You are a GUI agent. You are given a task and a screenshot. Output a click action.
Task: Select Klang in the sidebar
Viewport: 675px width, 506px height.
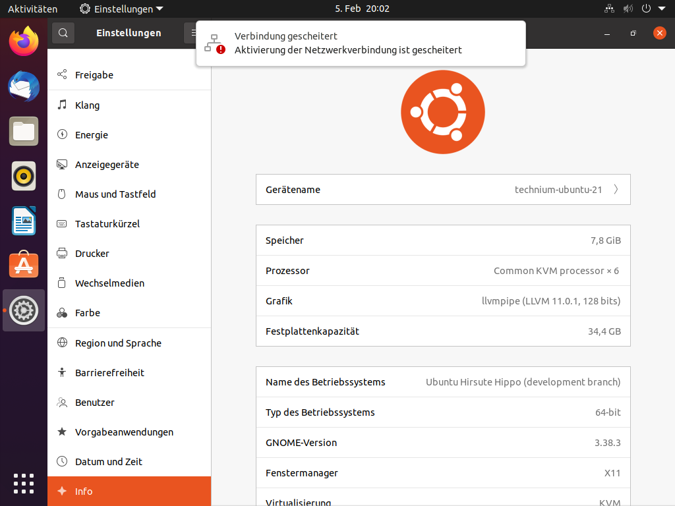click(x=129, y=105)
